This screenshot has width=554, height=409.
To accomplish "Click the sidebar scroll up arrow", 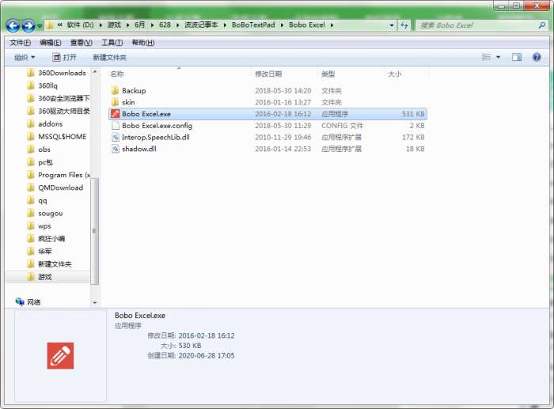I will point(95,72).
